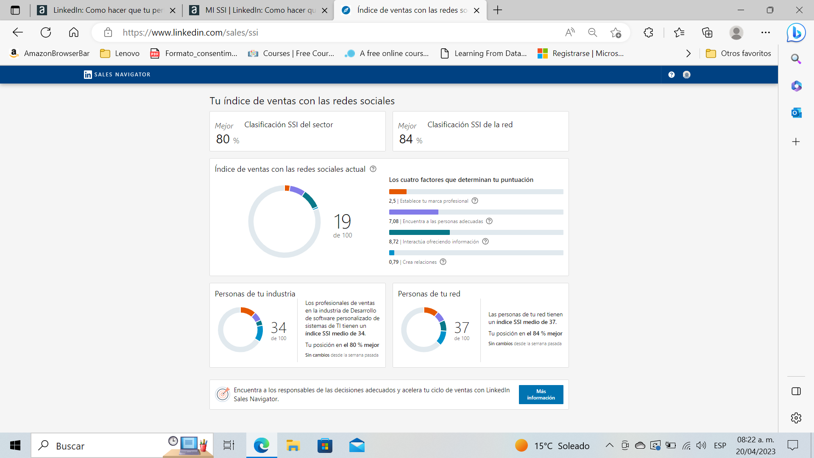Click the main SSI donut chart
Viewport: 814px width, 458px height.
click(x=284, y=221)
